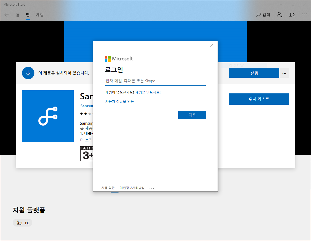Click the installed download circle icon
Image resolution: width=311 pixels, height=241 pixels.
[x=28, y=73]
